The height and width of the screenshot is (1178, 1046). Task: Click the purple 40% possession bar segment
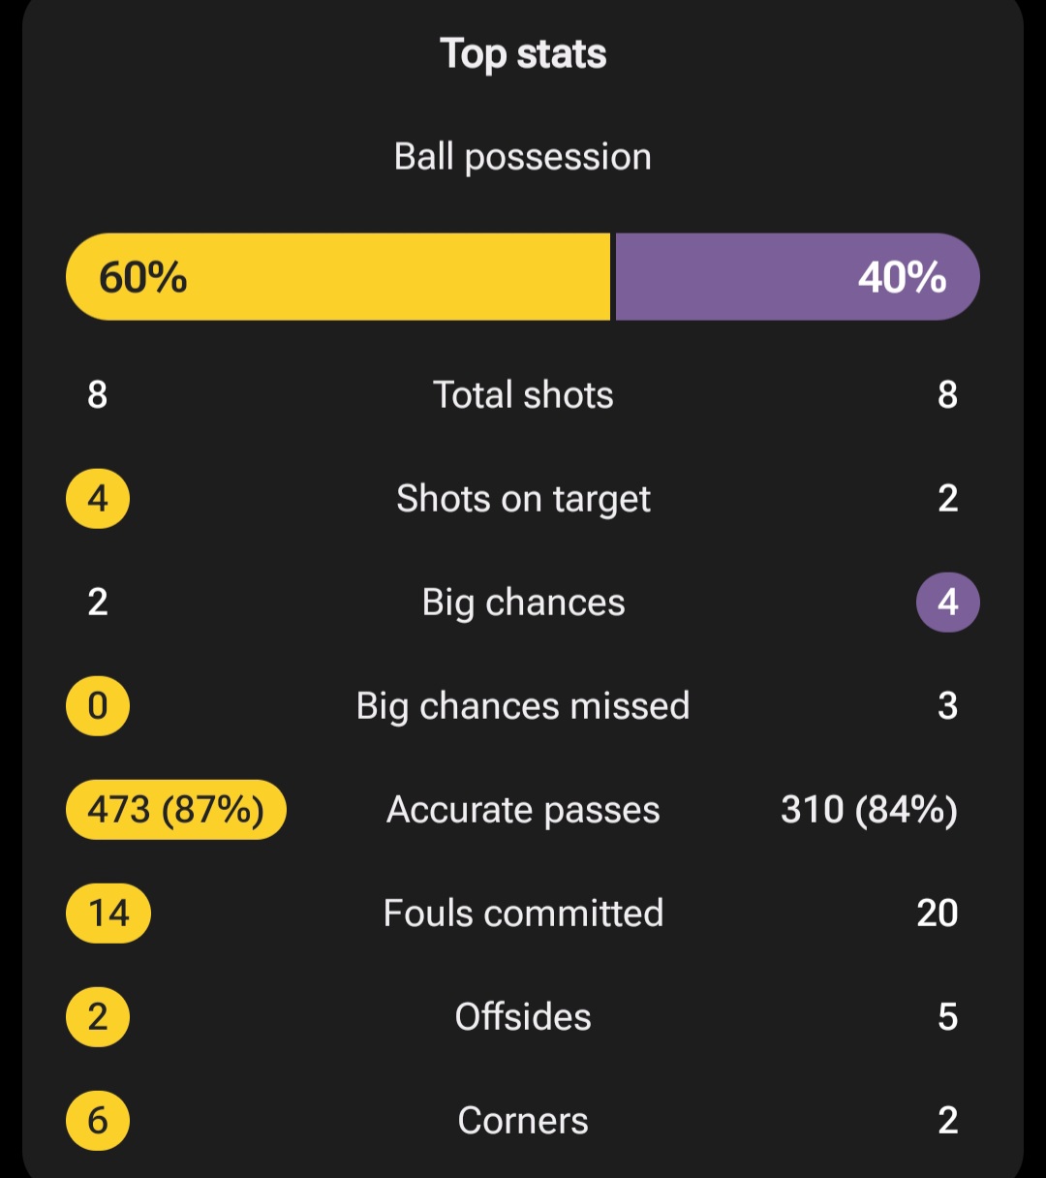point(796,277)
